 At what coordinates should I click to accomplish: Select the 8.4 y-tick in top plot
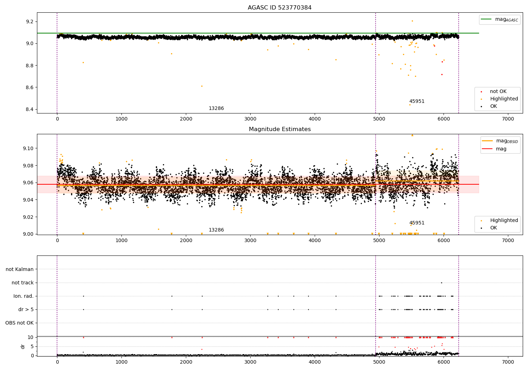click(30, 110)
